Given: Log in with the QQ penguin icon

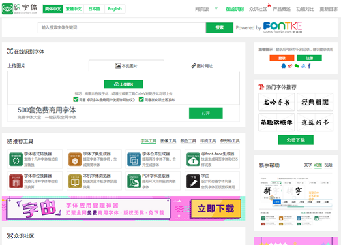Looking at the screenshot, I should coord(284,66).
